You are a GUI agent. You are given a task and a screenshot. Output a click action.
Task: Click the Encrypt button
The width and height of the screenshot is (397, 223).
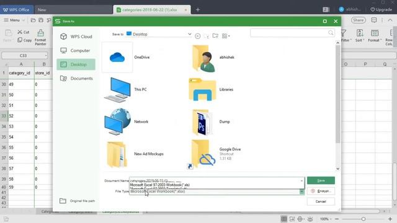321,191
